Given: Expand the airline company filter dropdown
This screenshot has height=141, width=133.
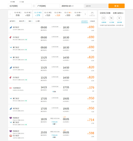Looking at the screenshot, I should pyautogui.click(x=22, y=21).
